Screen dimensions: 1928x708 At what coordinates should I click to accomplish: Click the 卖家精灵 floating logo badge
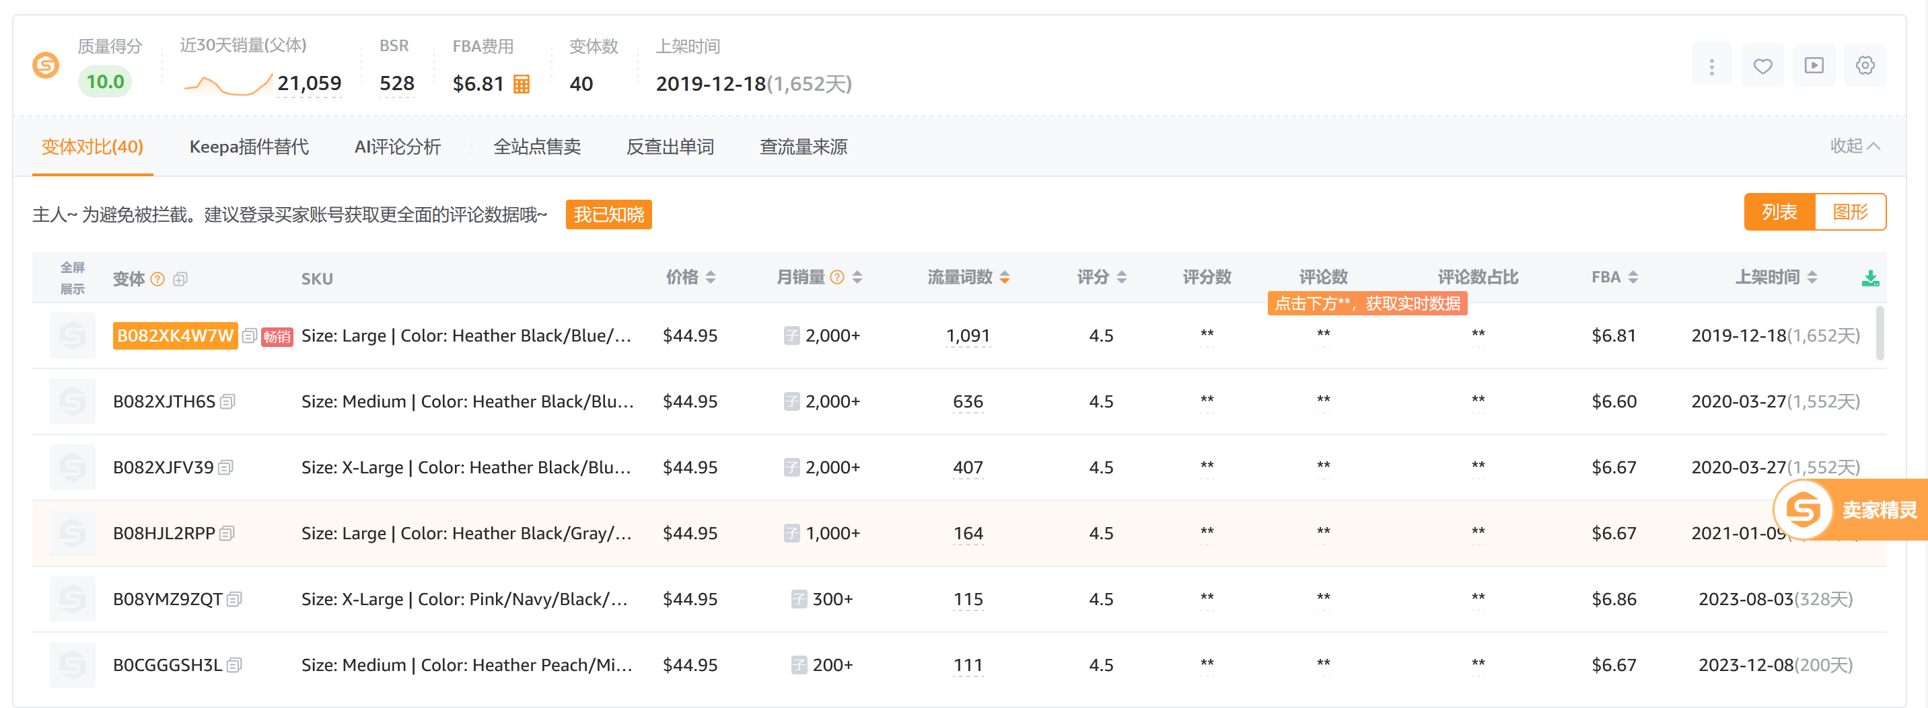tap(1804, 510)
